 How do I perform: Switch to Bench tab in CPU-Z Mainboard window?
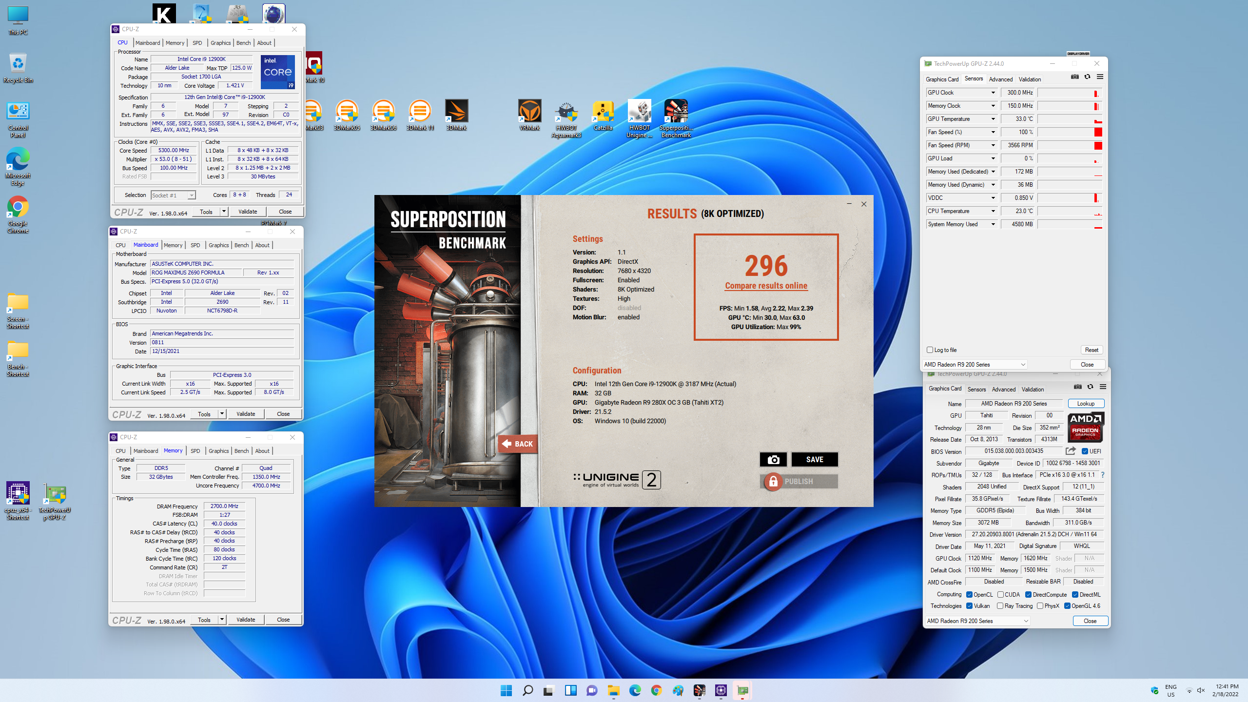pyautogui.click(x=241, y=245)
